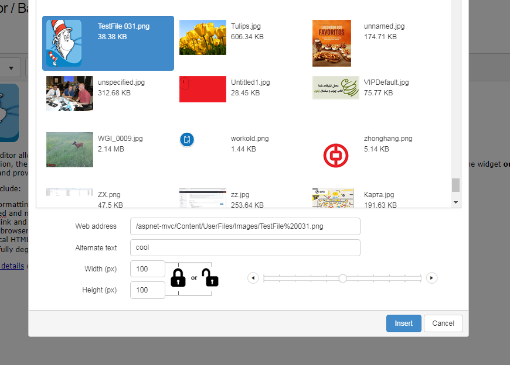Select the TestFile 031.png cat thumbnail
510x365 pixels.
(x=64, y=43)
